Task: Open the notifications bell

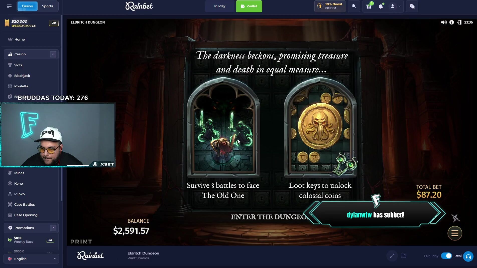Action: [x=381, y=6]
